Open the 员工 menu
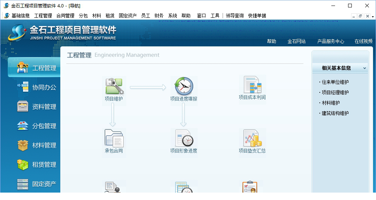The height and width of the screenshot is (200, 376). pos(145,16)
